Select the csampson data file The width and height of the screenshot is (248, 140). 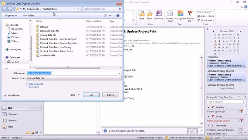49,31
